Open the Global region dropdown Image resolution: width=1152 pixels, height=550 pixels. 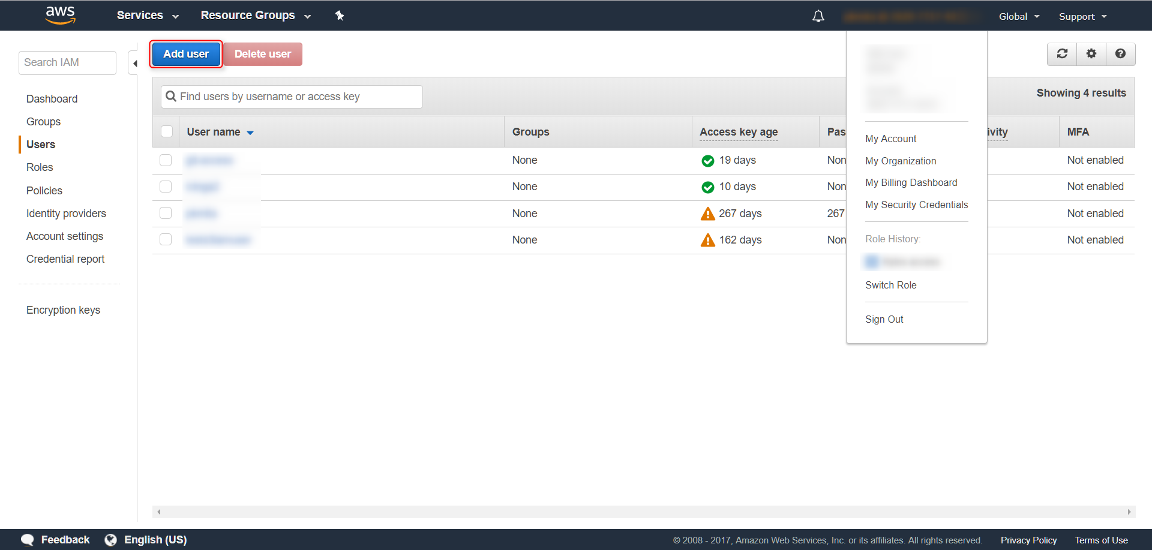click(1019, 16)
